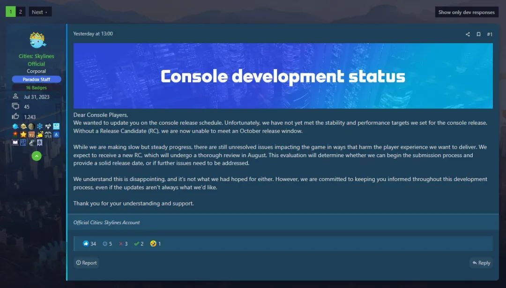Click the red flower badge
Screen dimensions: 506x288
[x=15, y=135]
